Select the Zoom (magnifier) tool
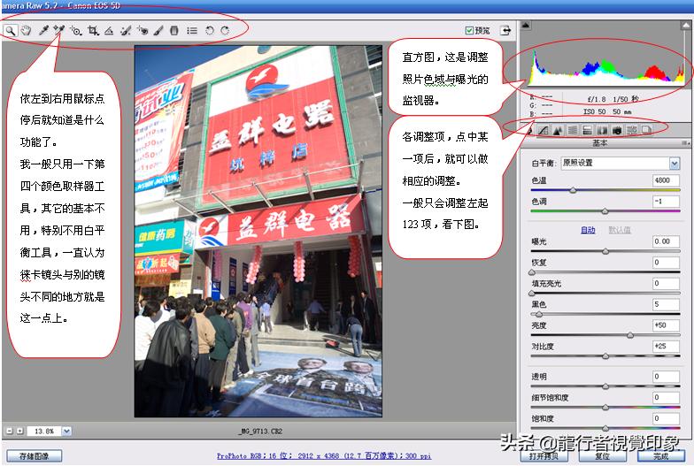This screenshot has height=466, width=694. (11, 30)
